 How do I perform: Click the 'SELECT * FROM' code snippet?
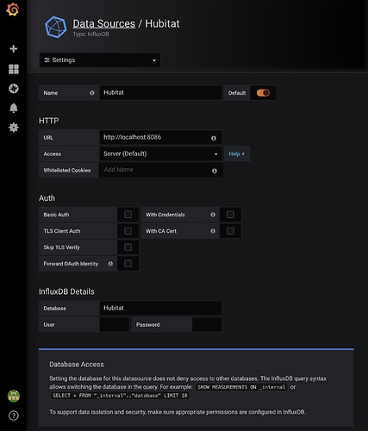click(x=120, y=396)
